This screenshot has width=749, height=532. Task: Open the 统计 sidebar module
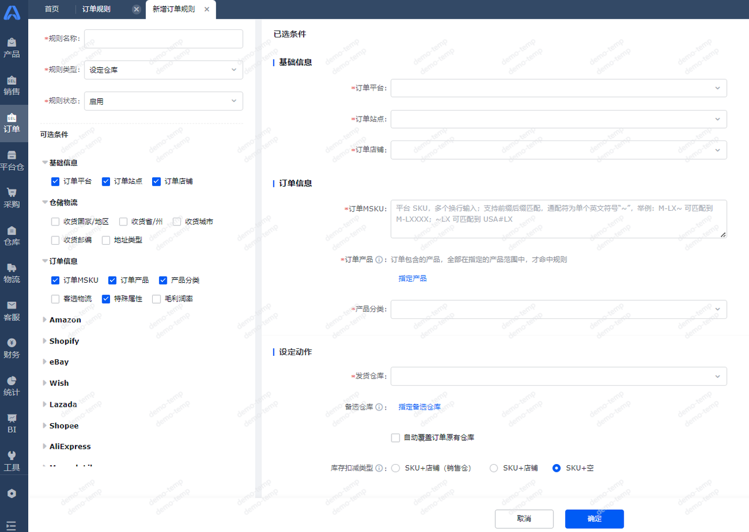12,386
